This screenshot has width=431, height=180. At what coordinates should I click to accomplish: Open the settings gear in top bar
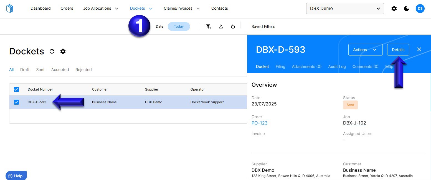394,9
